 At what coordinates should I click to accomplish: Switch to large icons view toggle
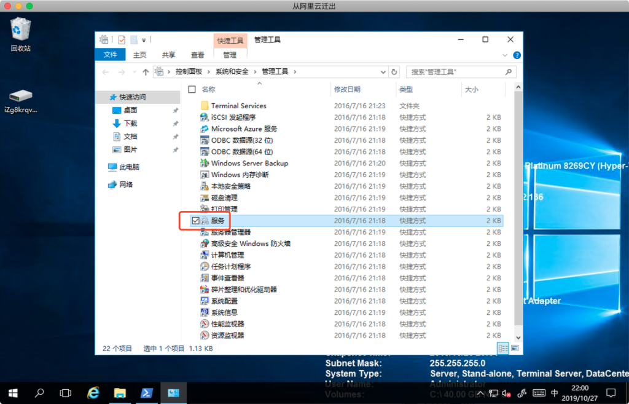pyautogui.click(x=514, y=348)
